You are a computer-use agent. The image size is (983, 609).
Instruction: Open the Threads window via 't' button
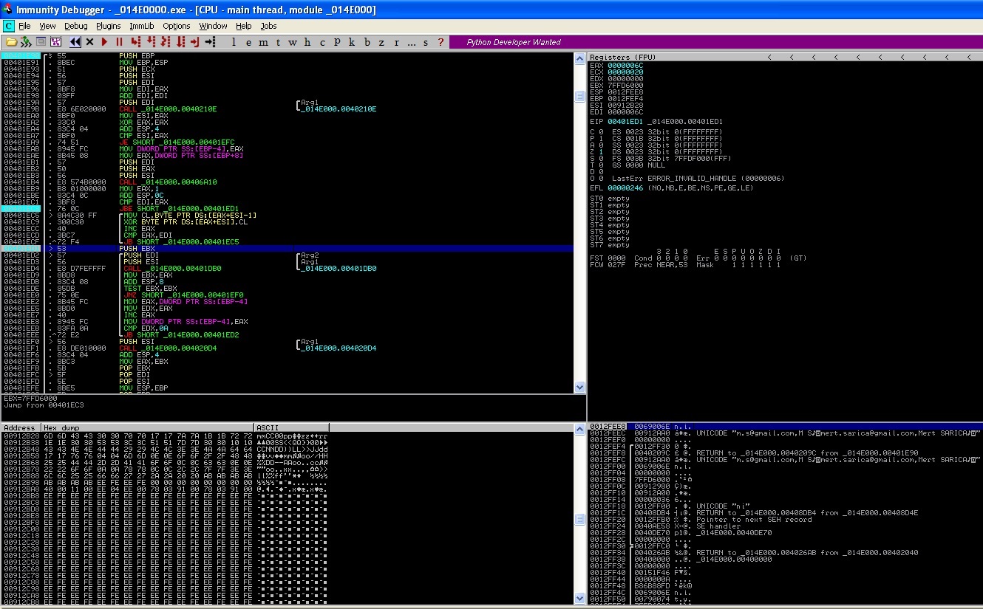click(278, 42)
